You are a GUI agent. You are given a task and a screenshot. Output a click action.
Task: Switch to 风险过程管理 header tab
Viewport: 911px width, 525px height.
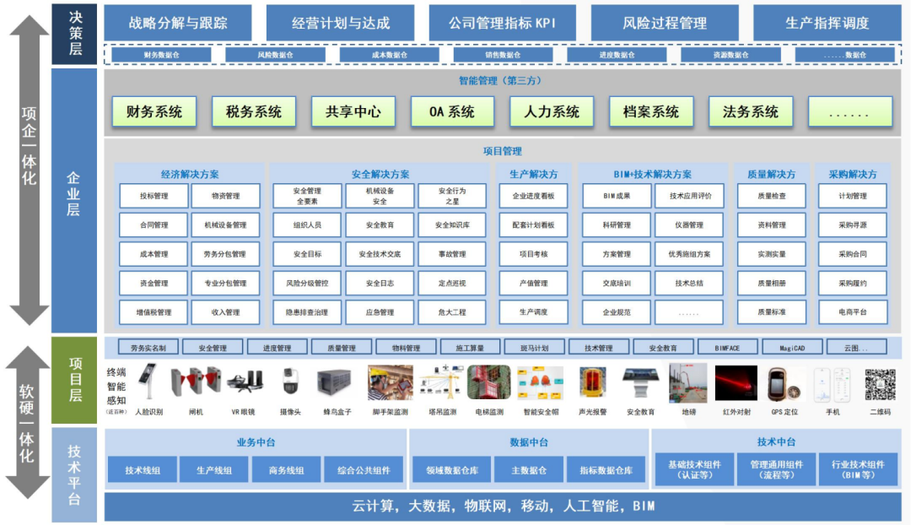click(665, 23)
